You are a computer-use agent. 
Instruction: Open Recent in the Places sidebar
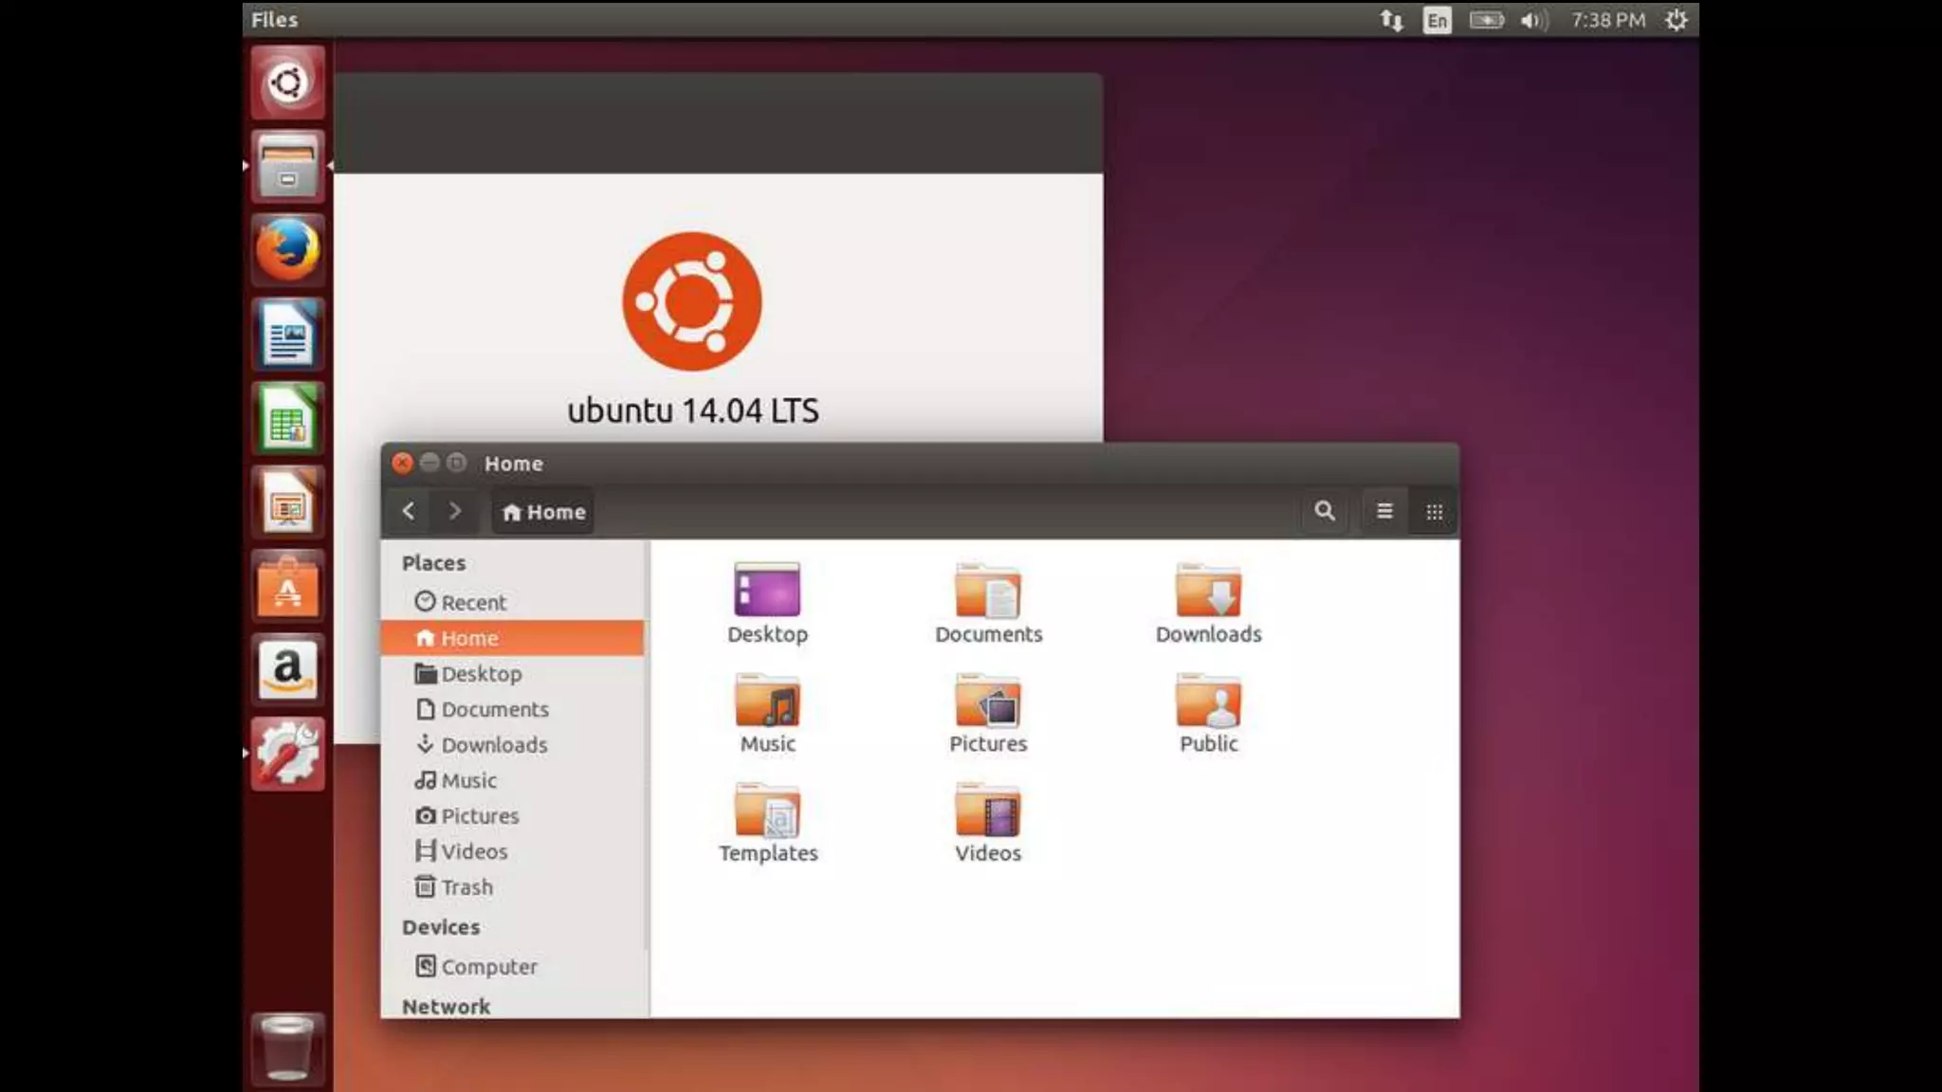point(473,603)
